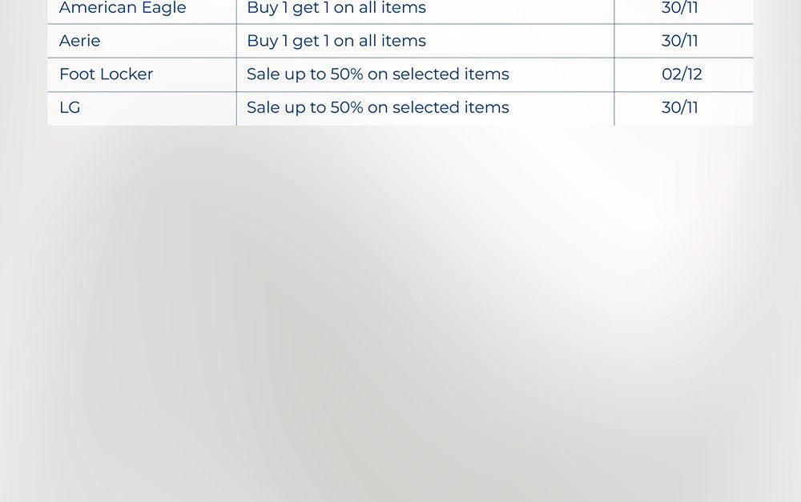Image resolution: width=801 pixels, height=502 pixels.
Task: Click "50%" in the Foot Locker offer
Action: 347,74
